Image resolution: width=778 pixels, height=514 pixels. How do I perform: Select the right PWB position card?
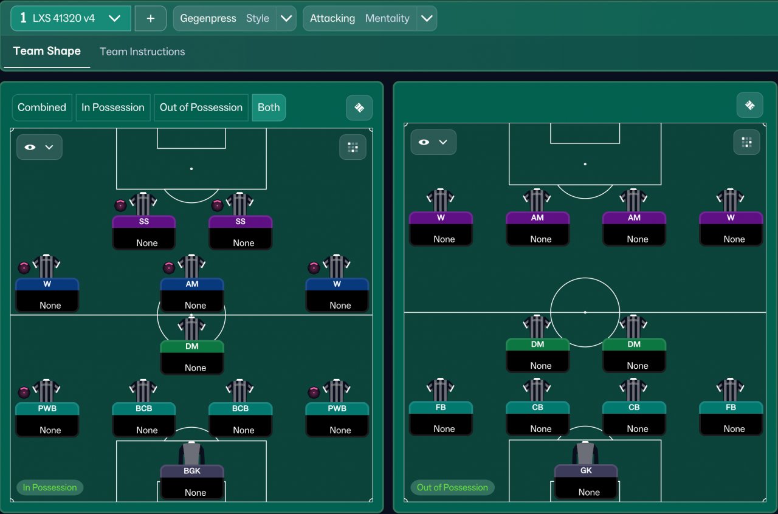point(337,420)
